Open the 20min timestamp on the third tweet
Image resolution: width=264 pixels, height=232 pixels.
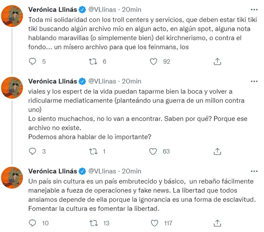(x=131, y=171)
